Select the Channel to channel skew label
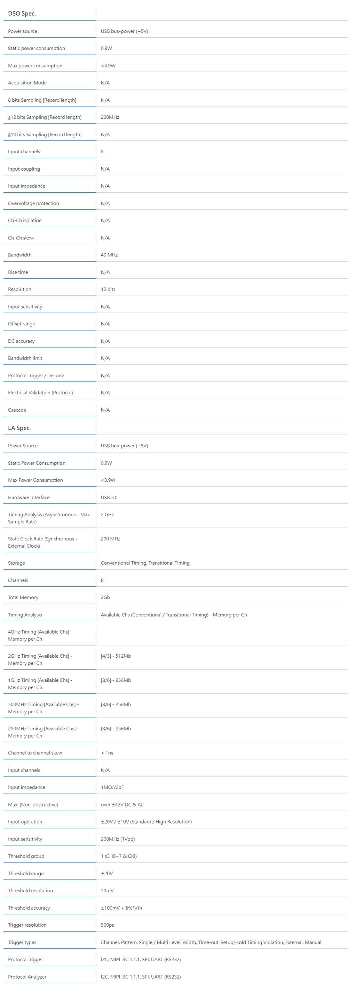This screenshot has height=989, width=348. click(x=35, y=753)
